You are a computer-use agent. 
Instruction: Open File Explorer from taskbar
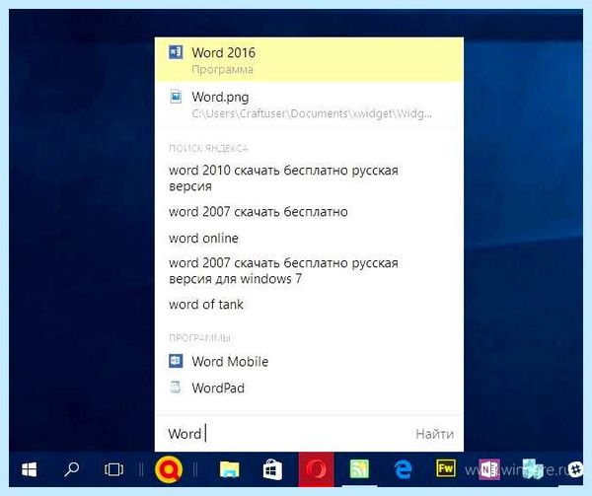pos(230,469)
